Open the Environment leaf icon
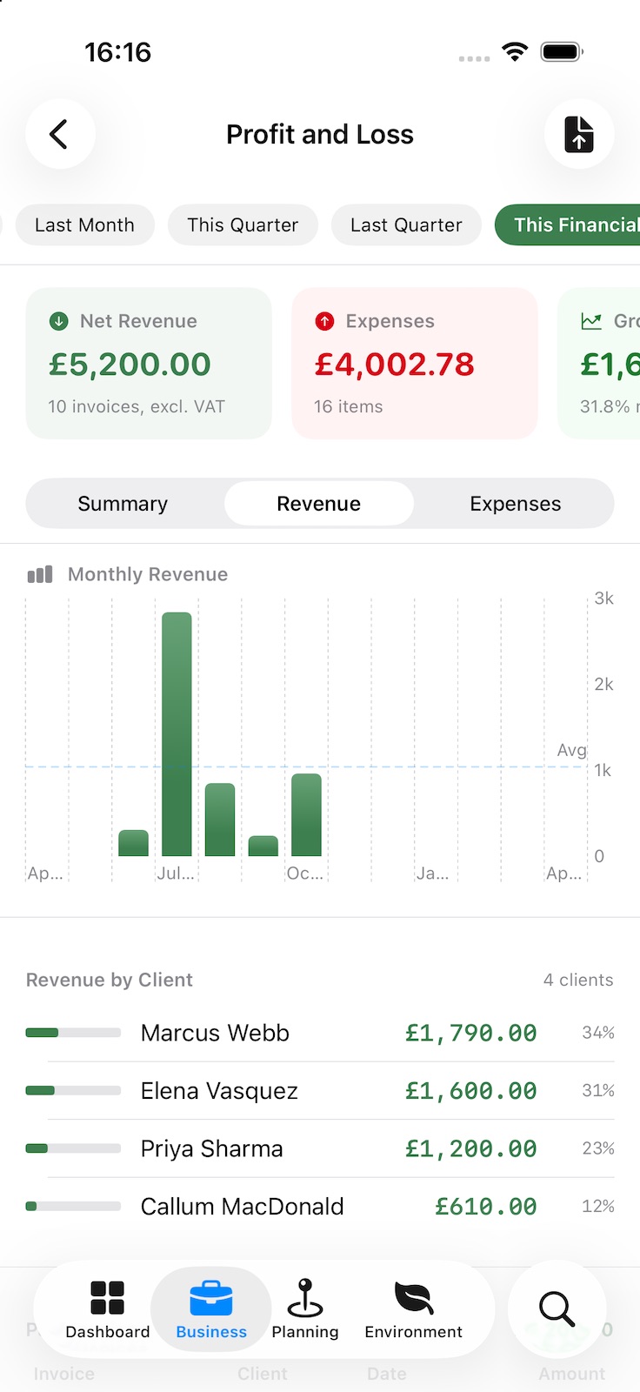The height and width of the screenshot is (1392, 640). click(x=414, y=1297)
